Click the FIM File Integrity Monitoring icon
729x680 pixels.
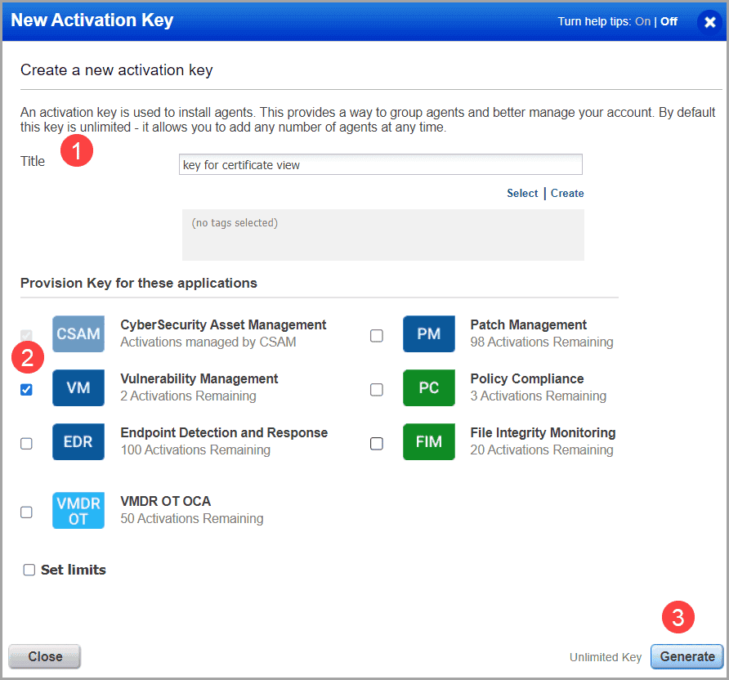(x=428, y=441)
